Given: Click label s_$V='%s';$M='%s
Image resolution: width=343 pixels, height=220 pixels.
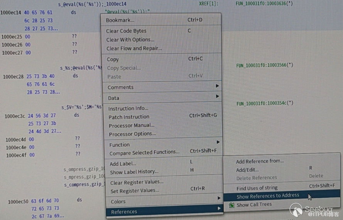Looking at the screenshot, I should pyautogui.click(x=81, y=107).
